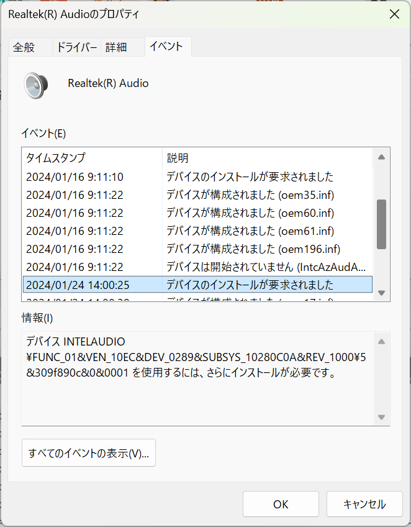411x527 pixels.
Task: Click the 2024/01/16 9:11:22 timestamp for oem196.inf
Action: click(75, 249)
